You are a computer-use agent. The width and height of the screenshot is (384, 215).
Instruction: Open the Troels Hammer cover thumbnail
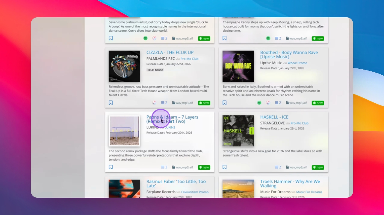(x=238, y=188)
